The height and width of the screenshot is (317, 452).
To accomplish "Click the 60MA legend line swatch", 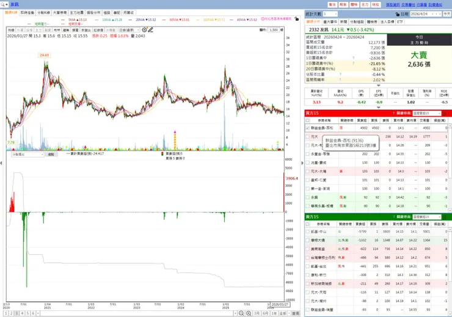I will [164, 20].
